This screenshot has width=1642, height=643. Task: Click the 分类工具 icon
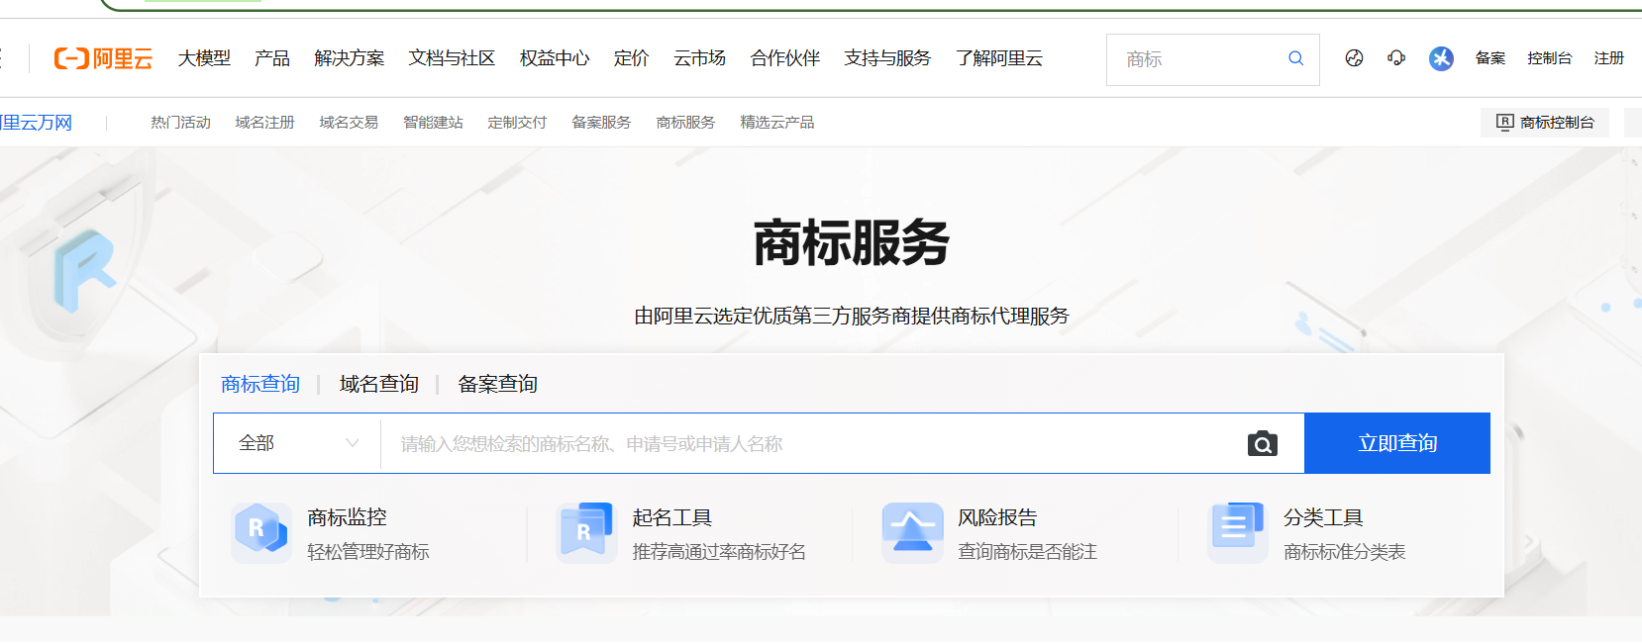1238,532
